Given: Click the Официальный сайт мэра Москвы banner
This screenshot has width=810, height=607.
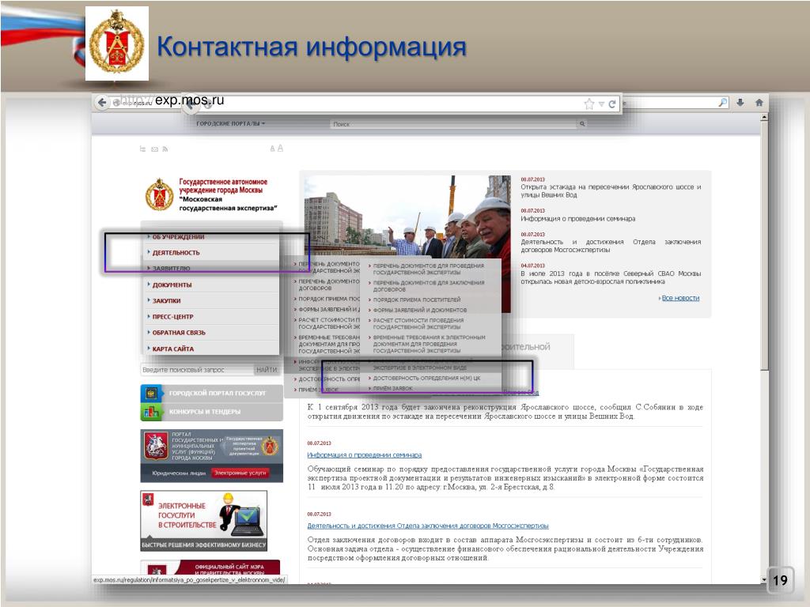Looking at the screenshot, I should pyautogui.click(x=210, y=567).
